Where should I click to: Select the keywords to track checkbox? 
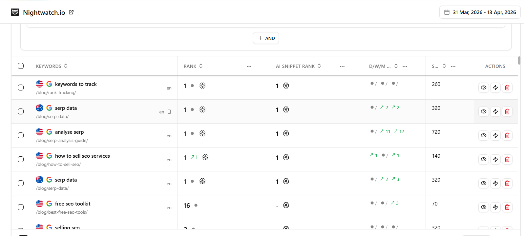21,88
